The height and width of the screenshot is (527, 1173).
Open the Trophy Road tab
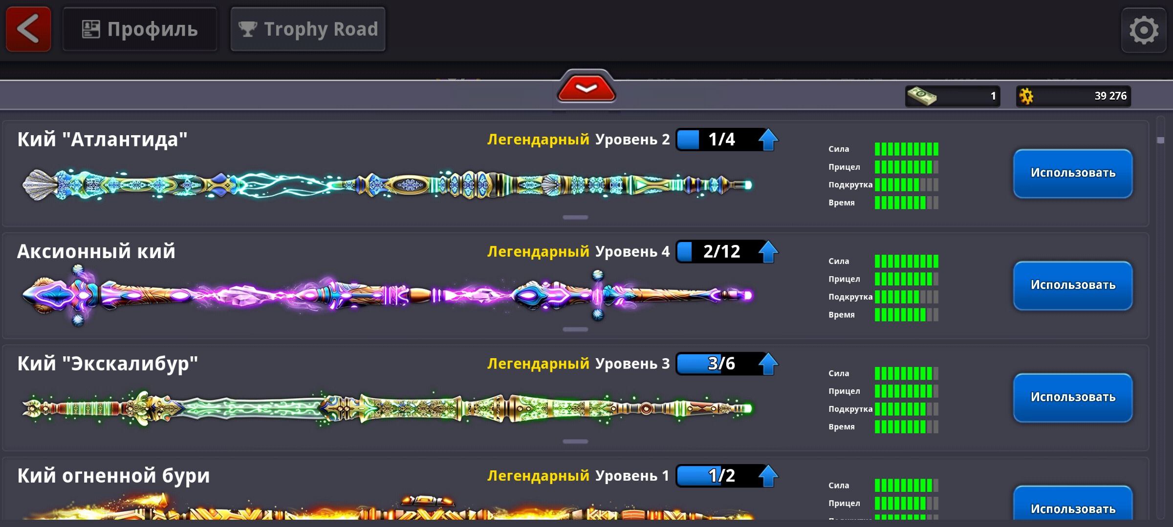308,29
